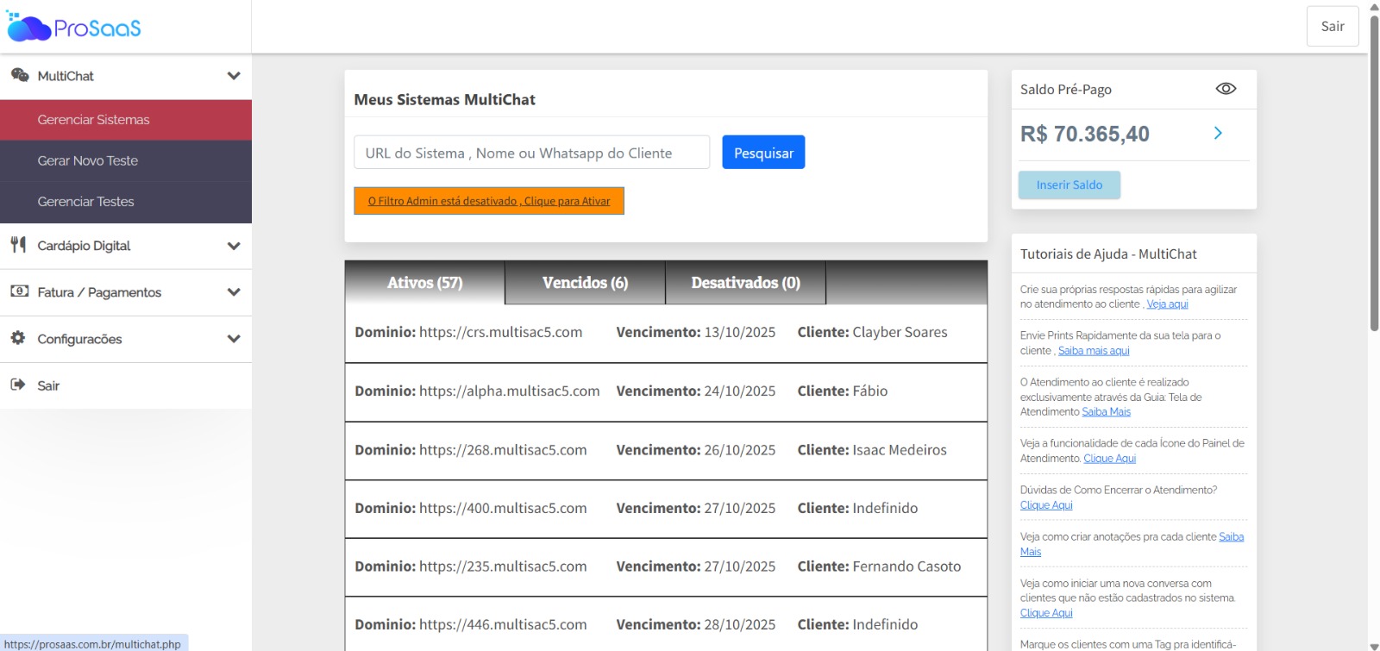This screenshot has height=651, width=1380.
Task: Collapse the MultiChat menu chevron
Action: tap(233, 76)
